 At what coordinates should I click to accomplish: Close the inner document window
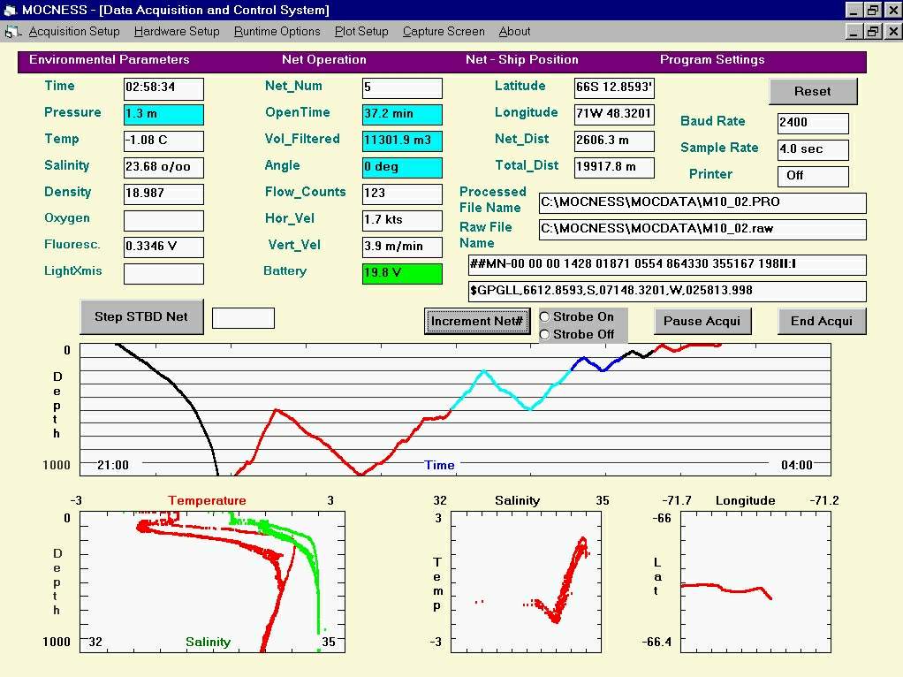pyautogui.click(x=893, y=31)
